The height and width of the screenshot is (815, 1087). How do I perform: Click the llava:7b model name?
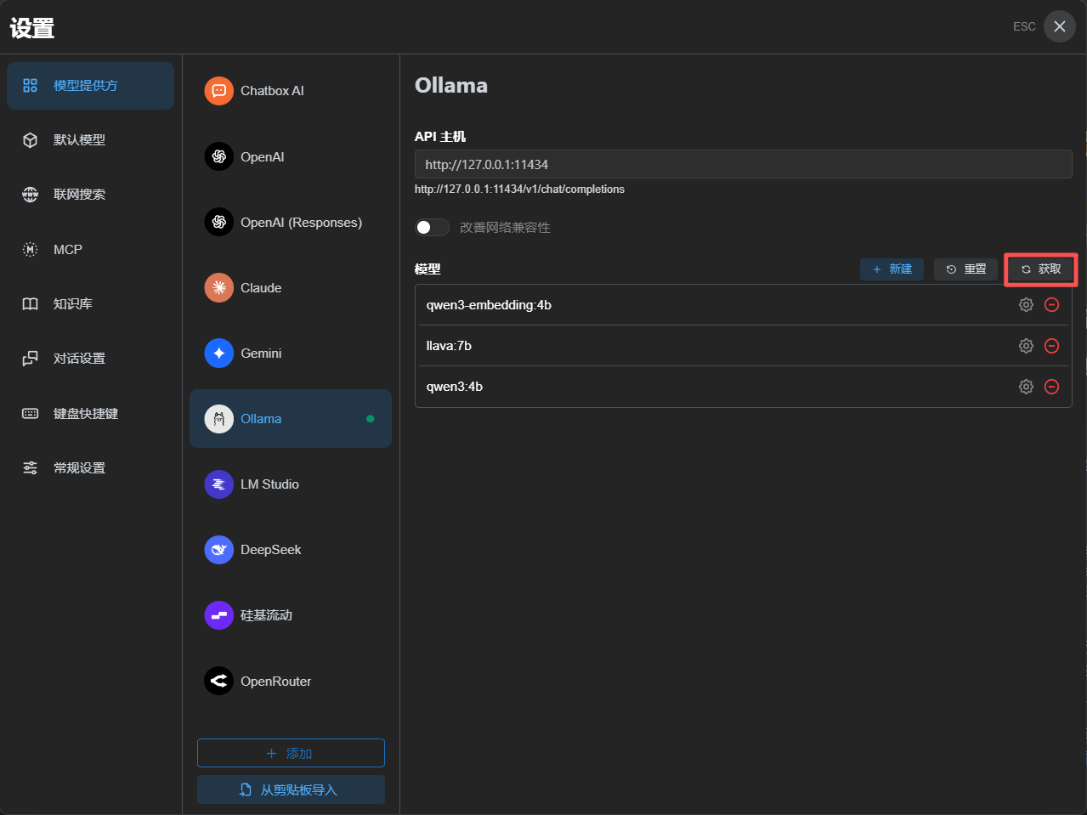click(x=449, y=346)
